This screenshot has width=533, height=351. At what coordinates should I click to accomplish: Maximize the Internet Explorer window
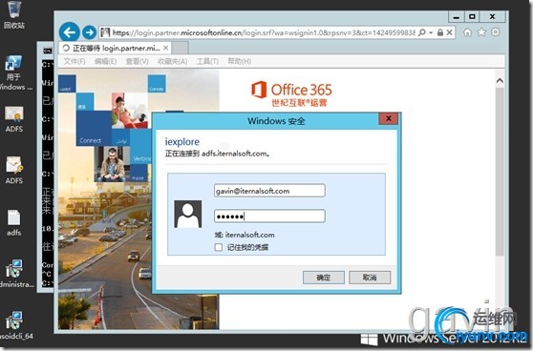click(472, 16)
